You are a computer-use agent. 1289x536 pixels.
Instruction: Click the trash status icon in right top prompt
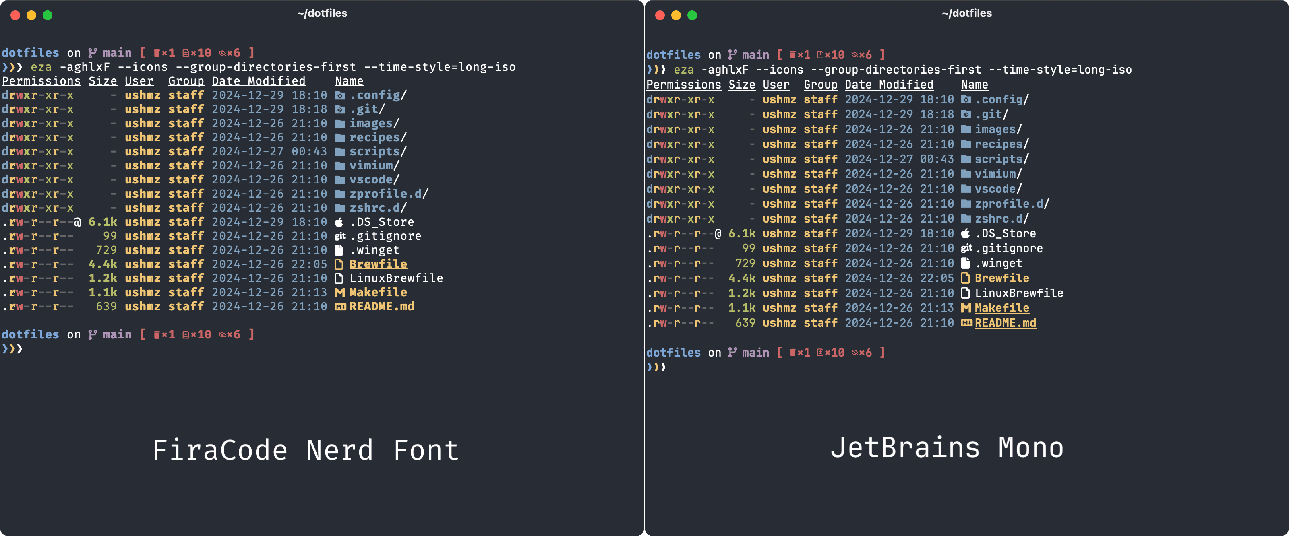792,55
